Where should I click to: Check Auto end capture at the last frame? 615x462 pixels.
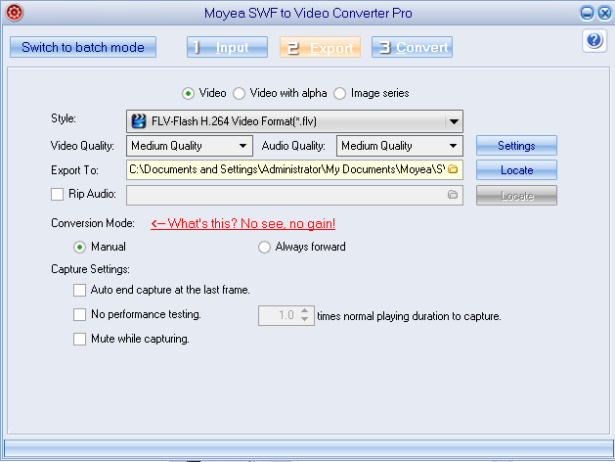79,290
